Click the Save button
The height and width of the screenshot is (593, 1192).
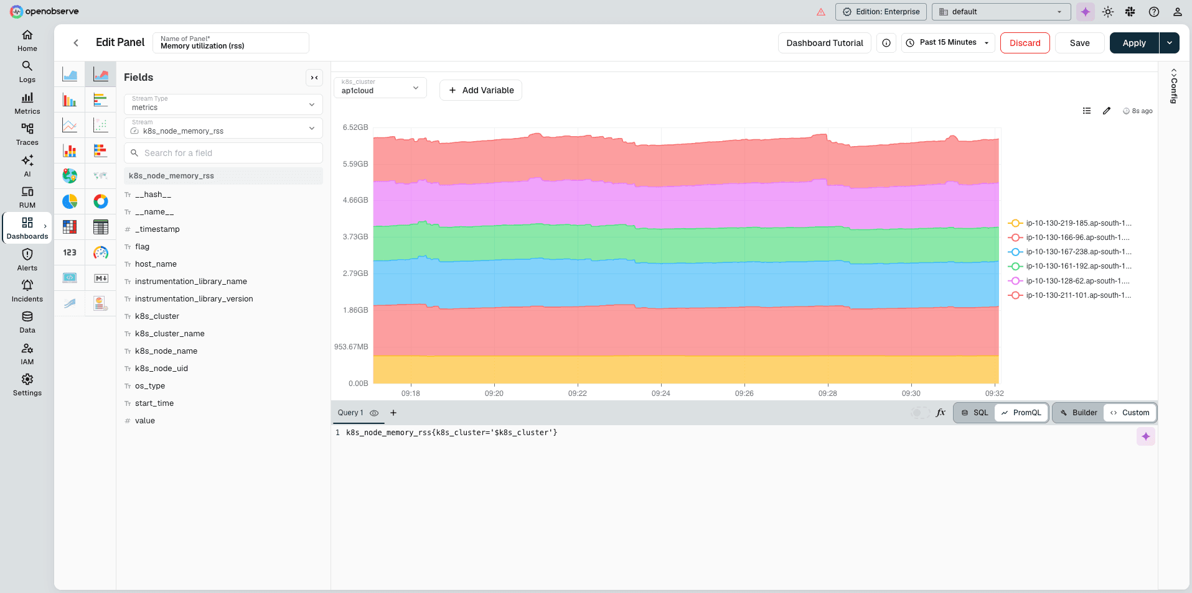click(1080, 43)
